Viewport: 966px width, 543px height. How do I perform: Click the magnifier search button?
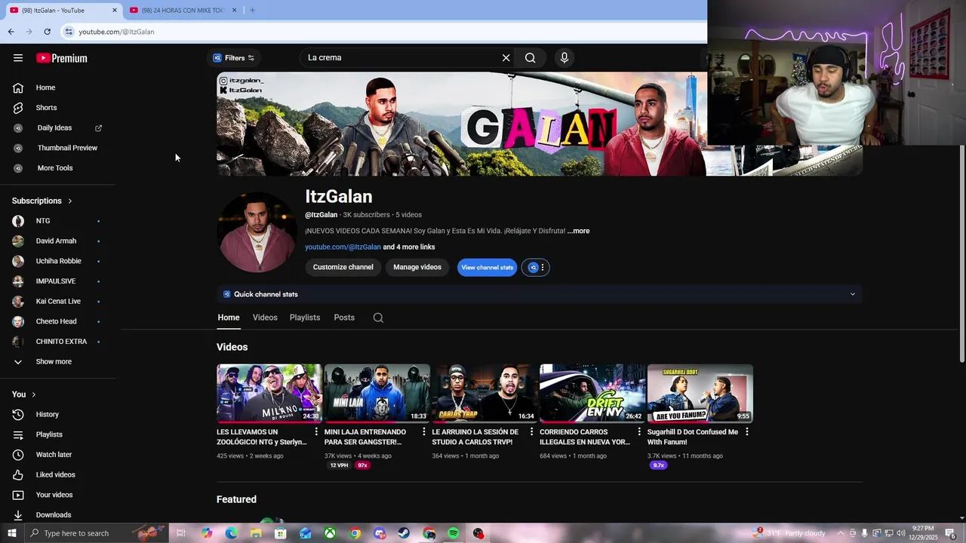[x=531, y=58]
